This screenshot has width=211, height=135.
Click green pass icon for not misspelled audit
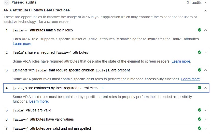tap(200, 128)
